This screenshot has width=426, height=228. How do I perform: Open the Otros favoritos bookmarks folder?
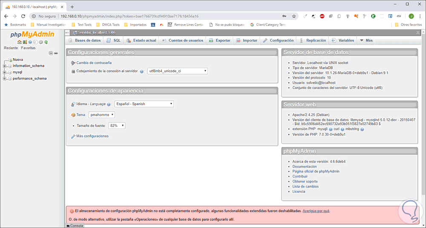[408, 25]
